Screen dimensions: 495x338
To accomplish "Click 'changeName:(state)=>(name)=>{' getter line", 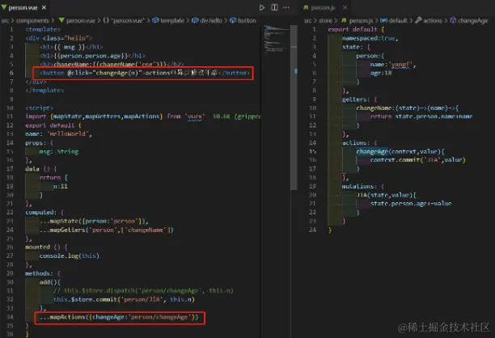I will click(407, 108).
